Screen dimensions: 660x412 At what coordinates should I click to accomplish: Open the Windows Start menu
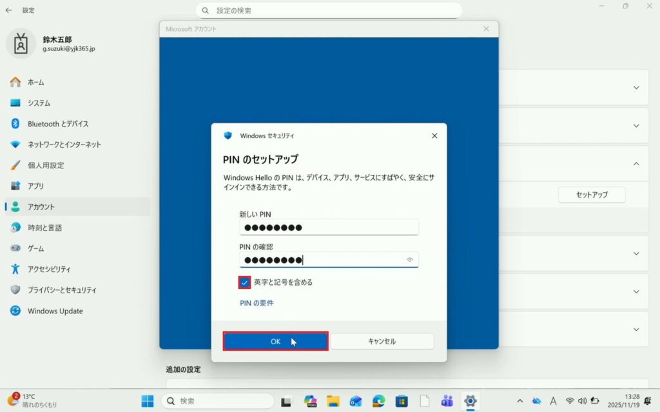[x=148, y=401]
